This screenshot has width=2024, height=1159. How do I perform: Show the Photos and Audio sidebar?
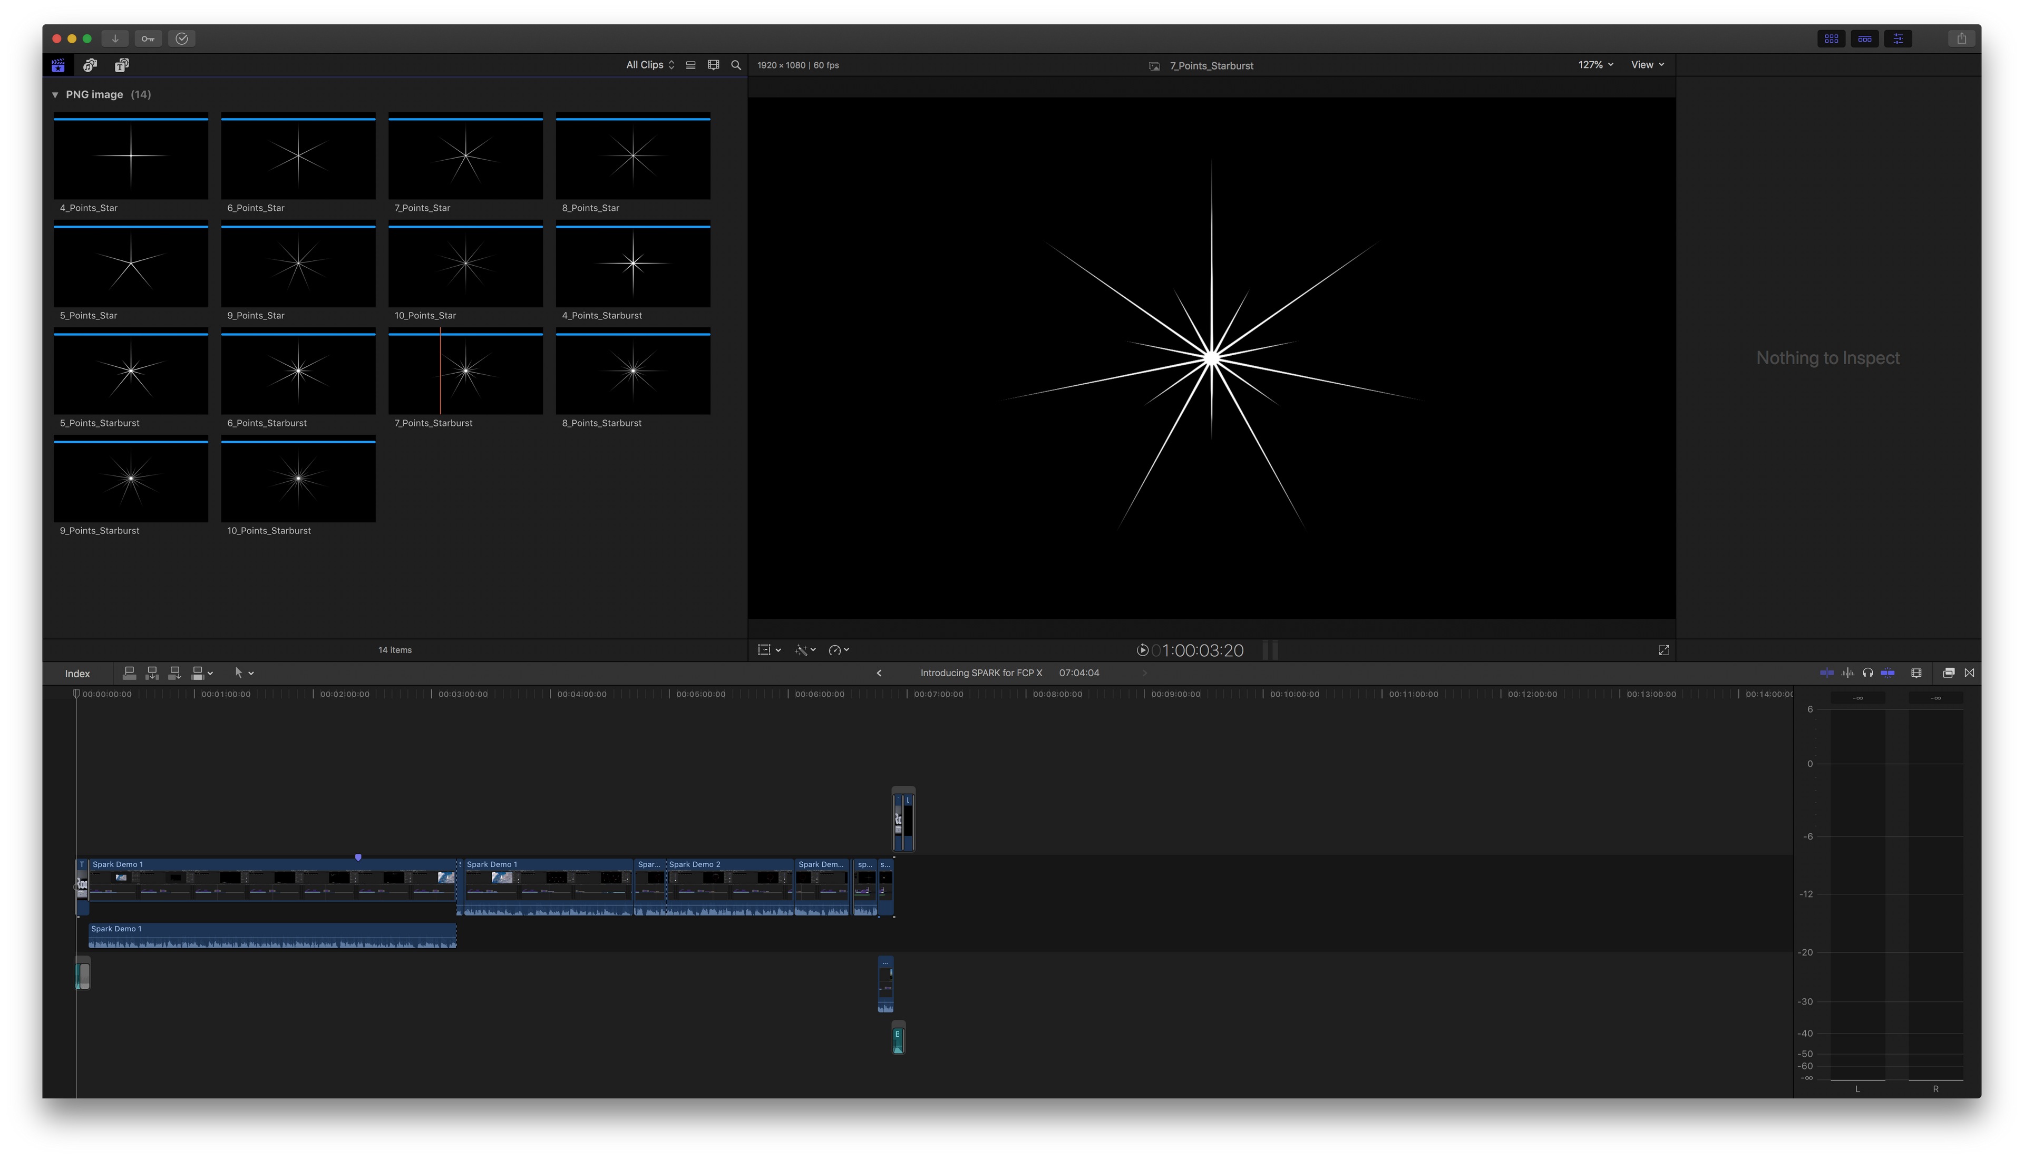90,65
